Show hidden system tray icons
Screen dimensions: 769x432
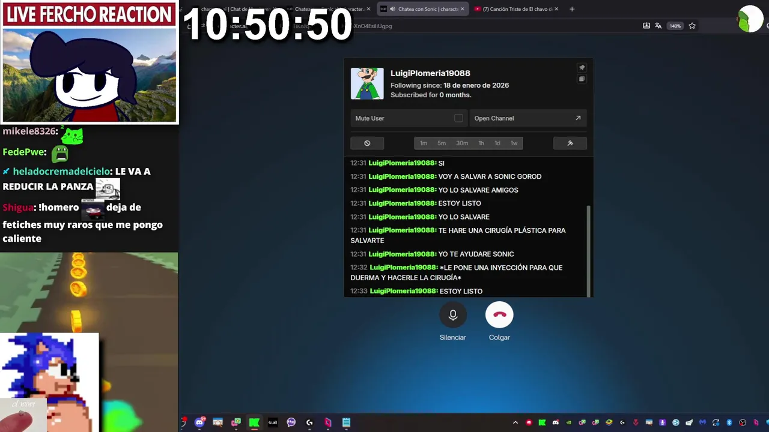tap(515, 422)
